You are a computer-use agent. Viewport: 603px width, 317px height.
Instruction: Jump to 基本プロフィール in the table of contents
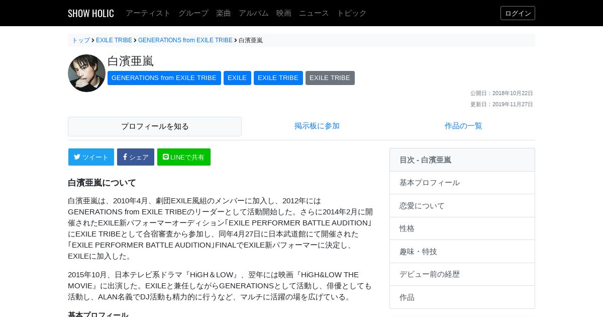click(x=462, y=183)
